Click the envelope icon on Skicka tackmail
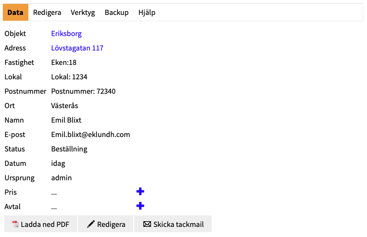Viewport: 367px width, 237px height. pyautogui.click(x=147, y=225)
